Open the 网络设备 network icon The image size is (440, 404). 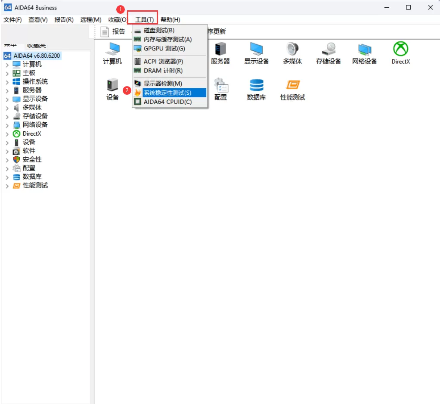click(364, 53)
